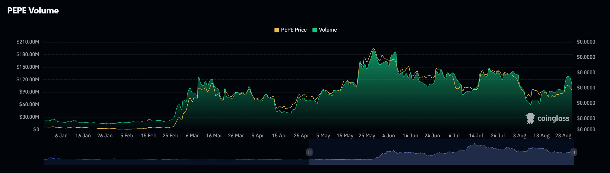The height and width of the screenshot is (173, 610).
Task: Click the 14 Jul date label
Action: 476,136
